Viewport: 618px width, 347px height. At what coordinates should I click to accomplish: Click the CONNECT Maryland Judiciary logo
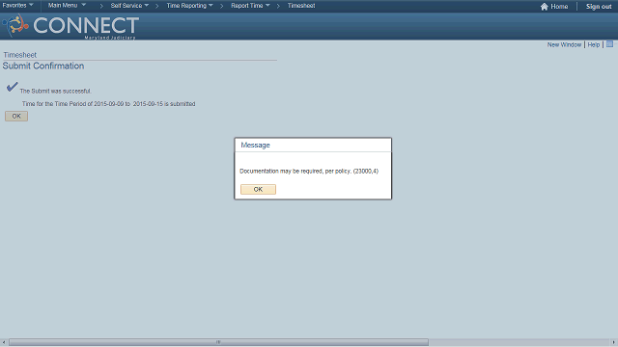click(x=70, y=26)
